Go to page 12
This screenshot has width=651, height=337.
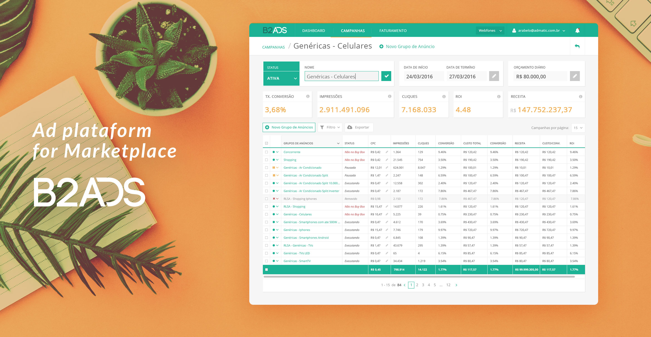(448, 285)
